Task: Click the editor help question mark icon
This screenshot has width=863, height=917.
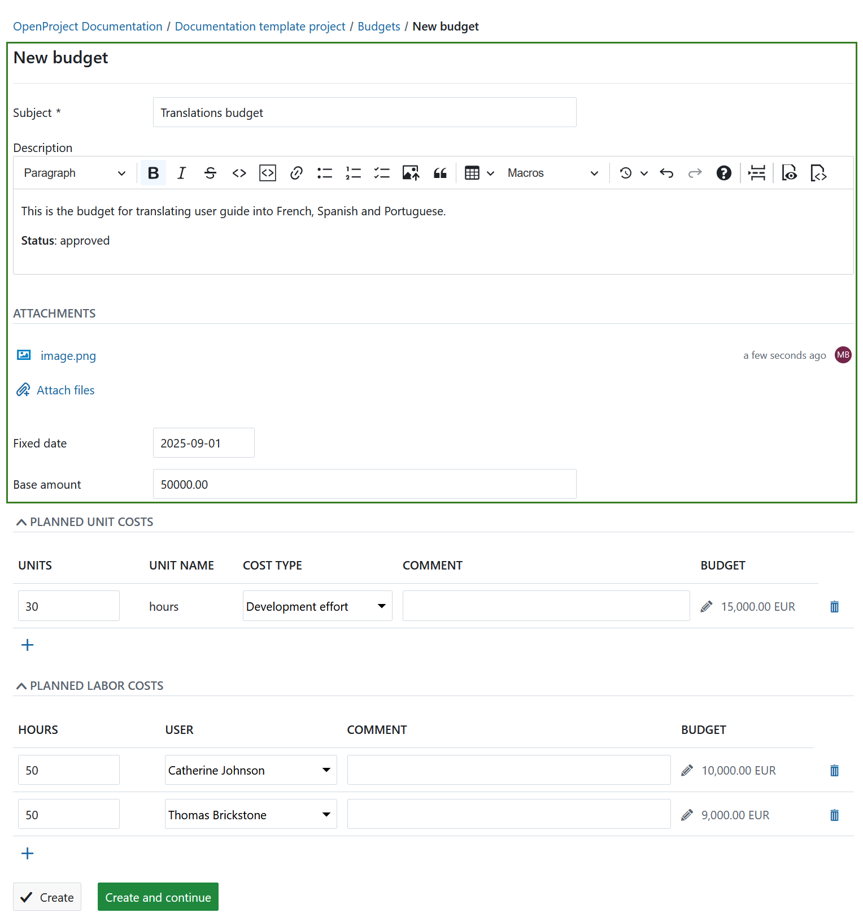Action: [723, 173]
